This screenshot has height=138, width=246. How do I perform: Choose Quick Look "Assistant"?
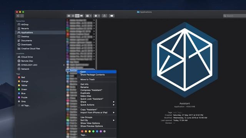[x=97, y=99]
